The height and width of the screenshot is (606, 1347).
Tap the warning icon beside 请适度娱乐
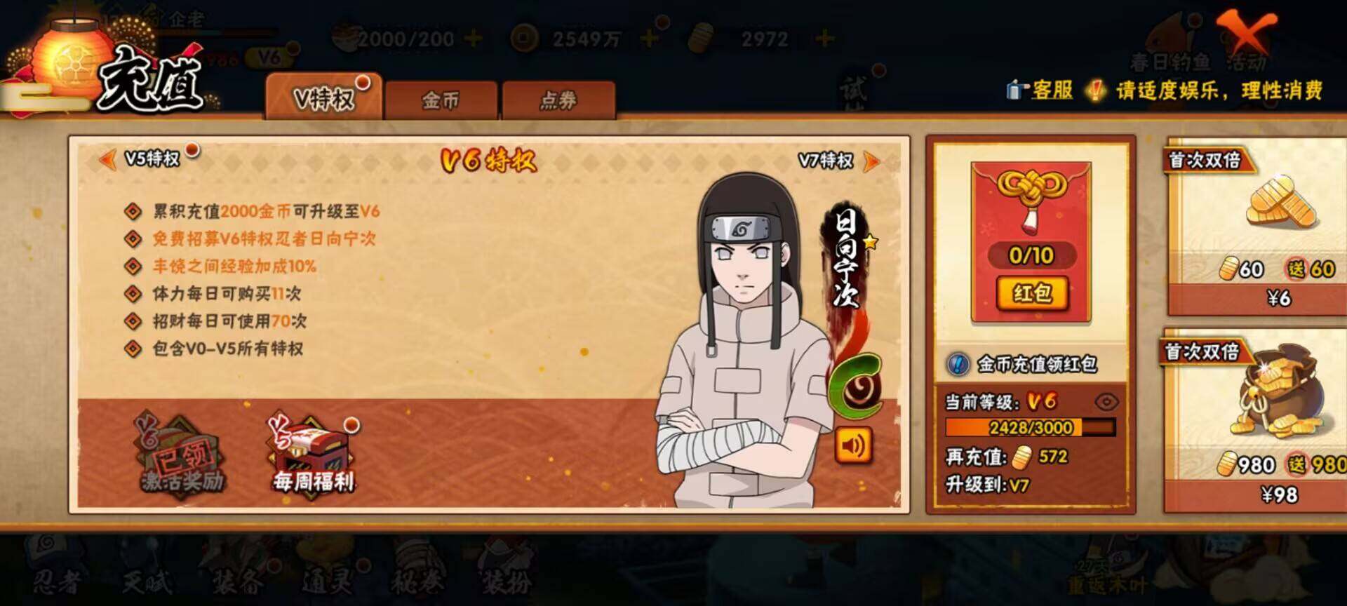(x=1094, y=90)
